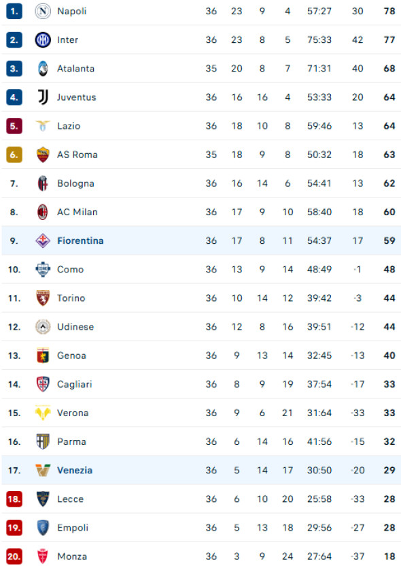Click the Napoli club crest
401x566 pixels.
(x=43, y=11)
